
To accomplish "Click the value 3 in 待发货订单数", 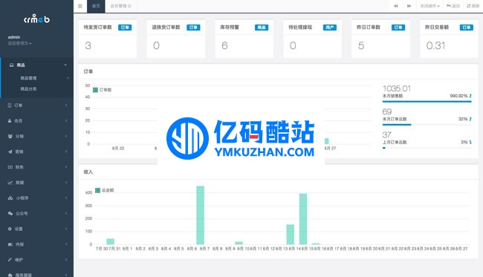I will 88,46.
